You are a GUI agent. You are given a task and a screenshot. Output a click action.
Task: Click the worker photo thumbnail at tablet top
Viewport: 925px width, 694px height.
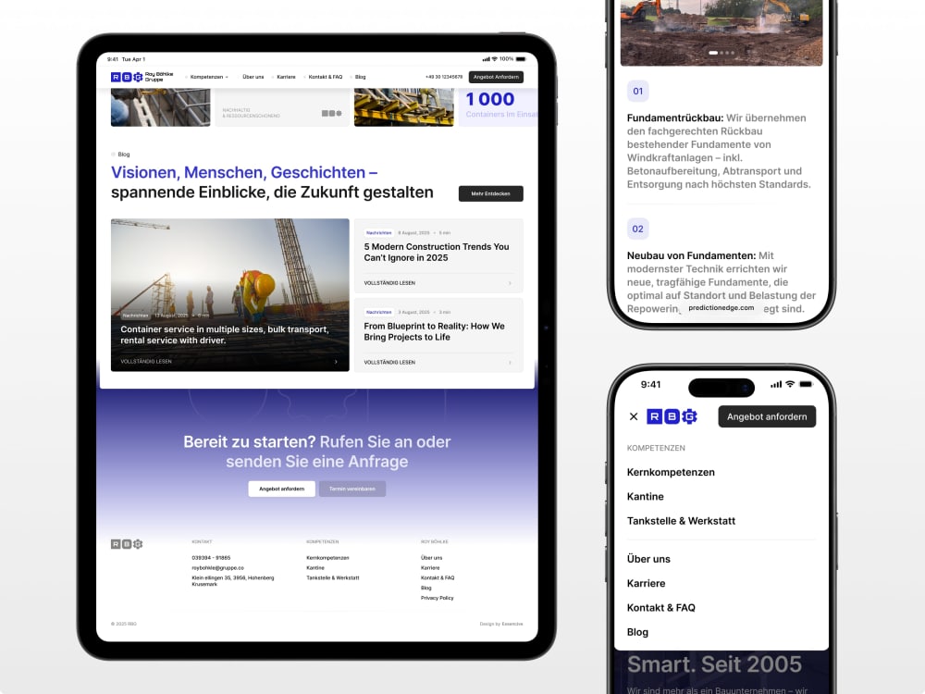pyautogui.click(x=160, y=107)
